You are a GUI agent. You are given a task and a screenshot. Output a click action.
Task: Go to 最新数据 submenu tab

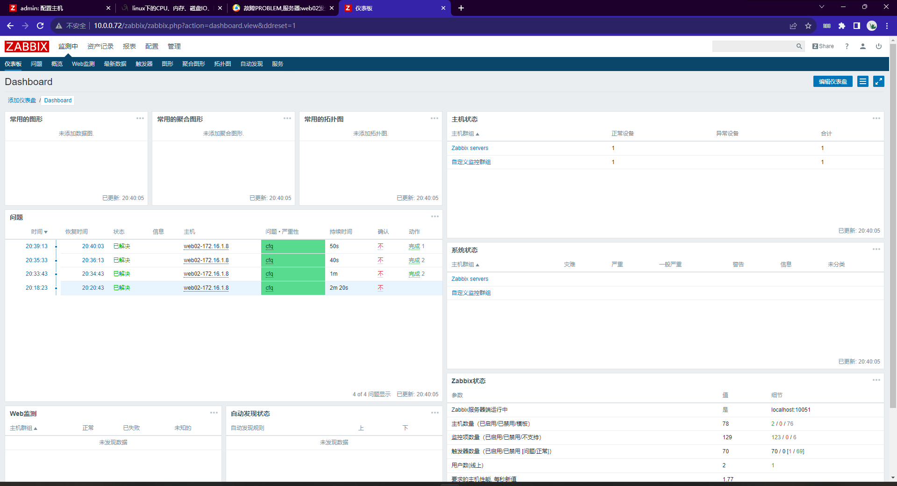[115, 64]
